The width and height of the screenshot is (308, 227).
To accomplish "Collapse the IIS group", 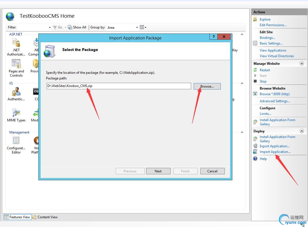I will [242, 83].
